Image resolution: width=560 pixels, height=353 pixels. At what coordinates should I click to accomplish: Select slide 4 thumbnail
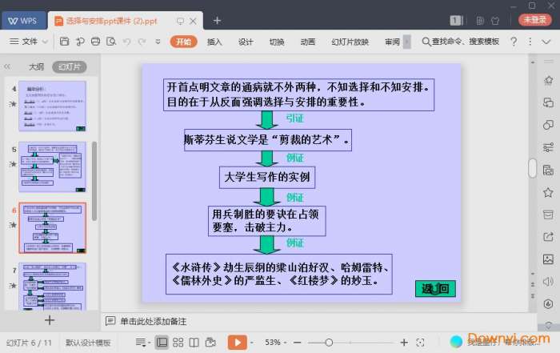[x=52, y=106]
